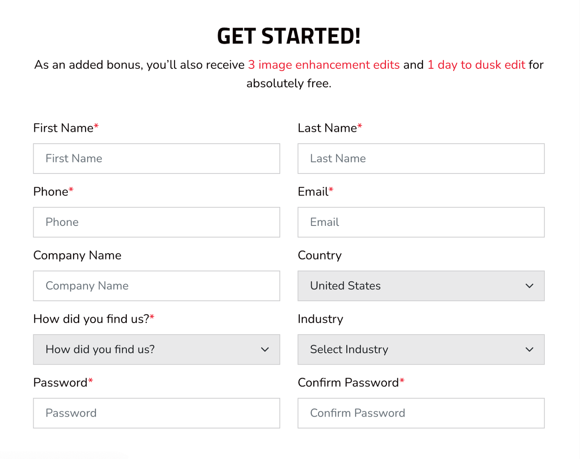
Task: Click the chevron arrow in Industry selector
Action: (x=529, y=349)
